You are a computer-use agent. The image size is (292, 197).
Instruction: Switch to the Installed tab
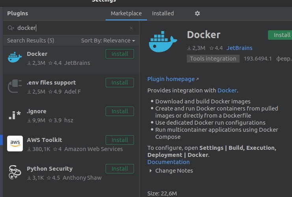163,13
